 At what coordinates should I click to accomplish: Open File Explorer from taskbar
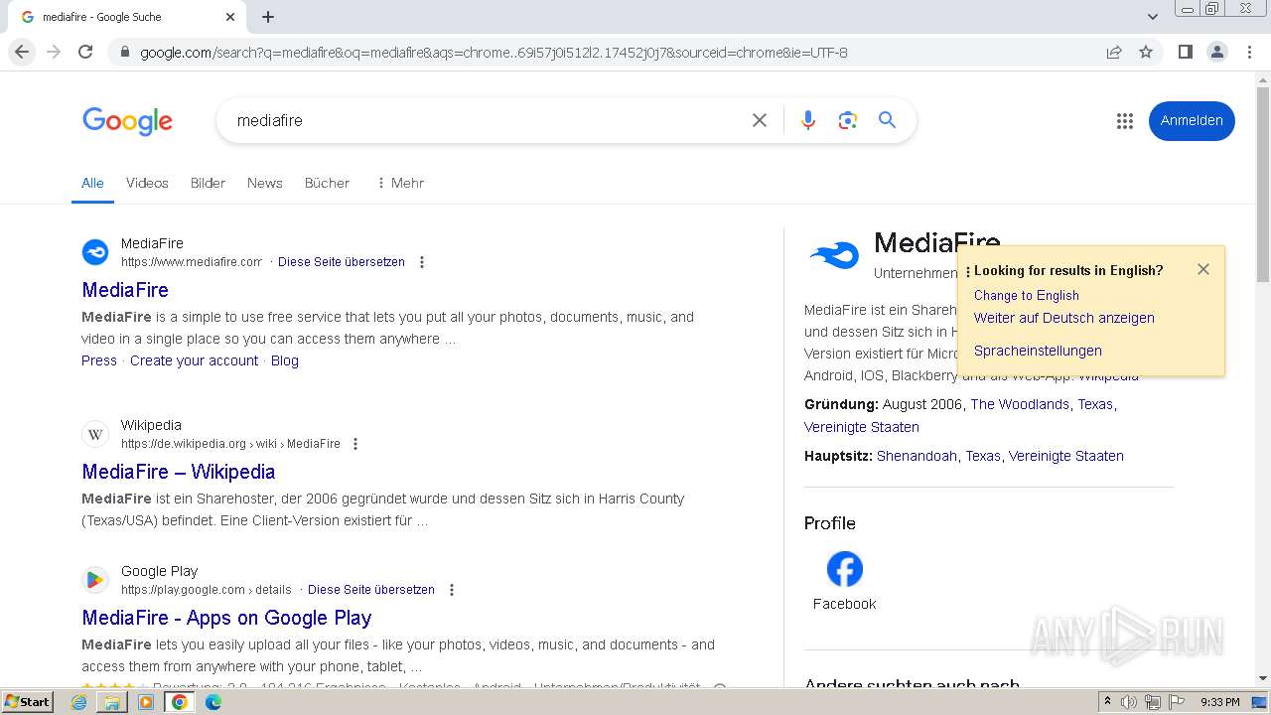[112, 702]
